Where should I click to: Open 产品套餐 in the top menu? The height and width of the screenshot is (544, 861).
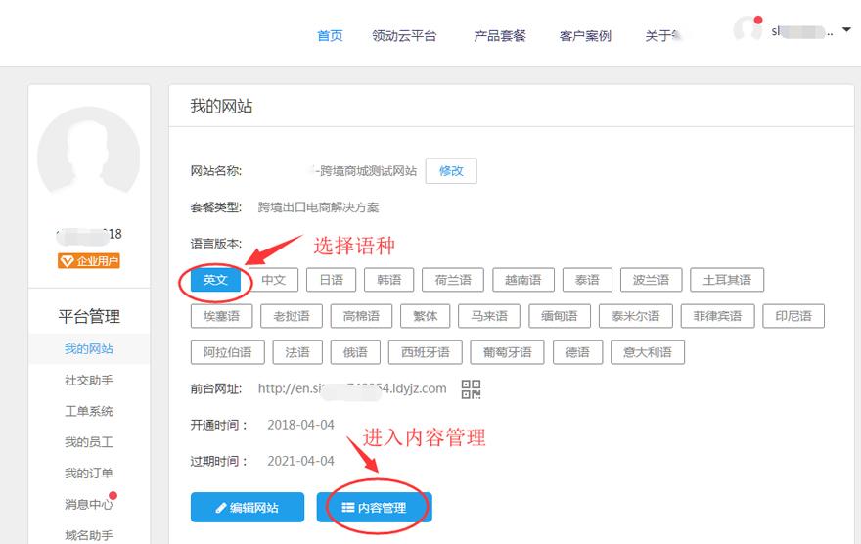coord(500,36)
